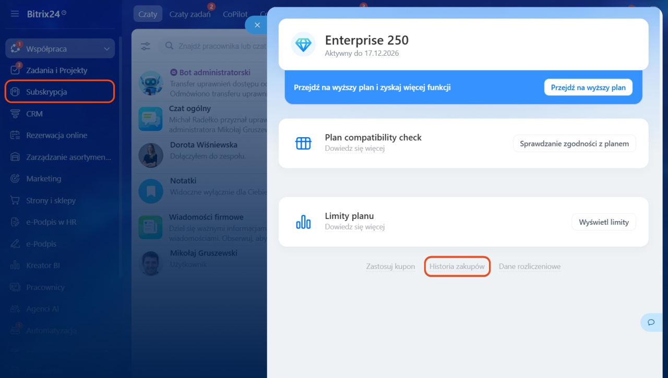Viewport: 668px width, 378px height.
Task: Open Pracownicy from the sidebar
Action: 45,287
